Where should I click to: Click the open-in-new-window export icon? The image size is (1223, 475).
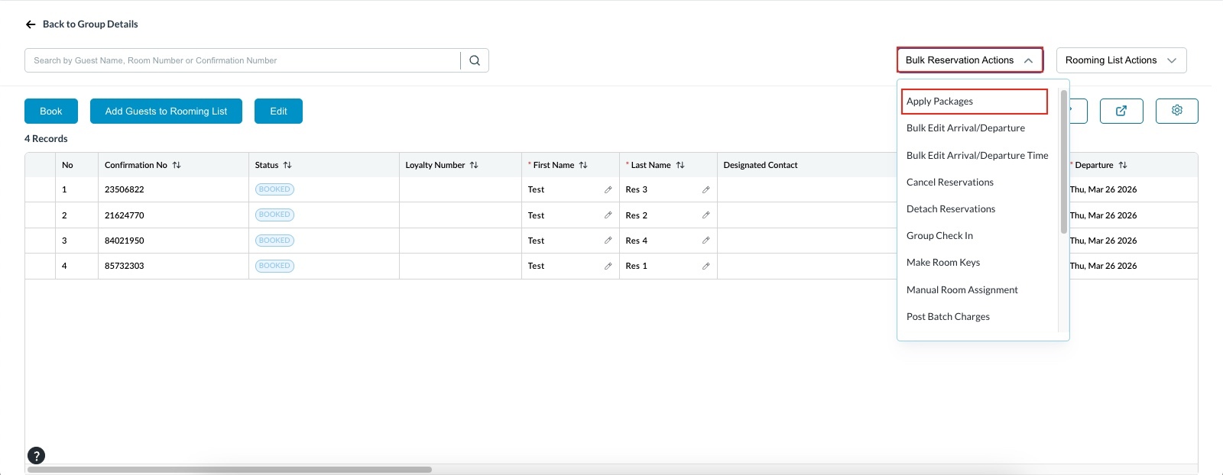(1121, 111)
